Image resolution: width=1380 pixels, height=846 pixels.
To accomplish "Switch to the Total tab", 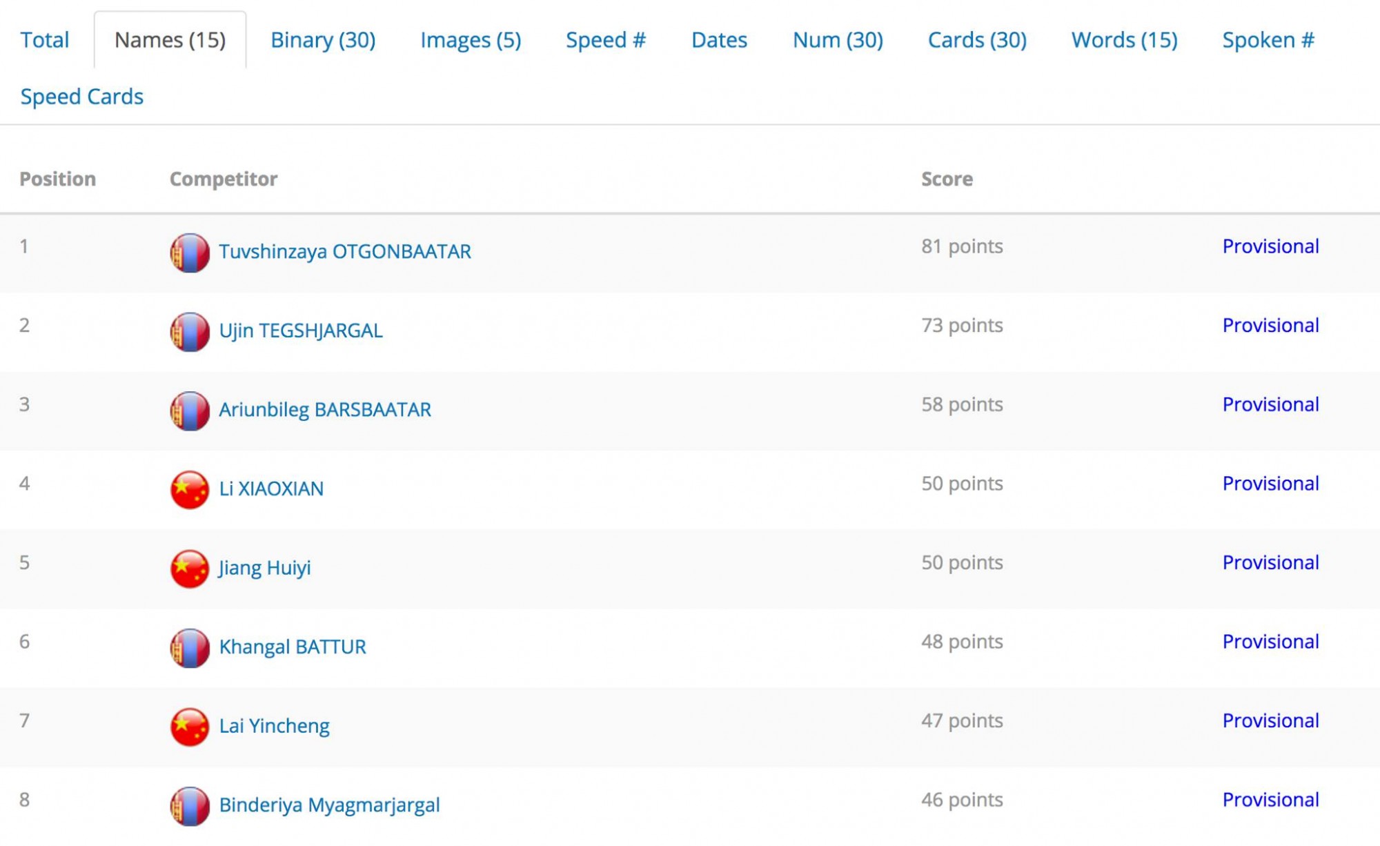I will coord(45,40).
